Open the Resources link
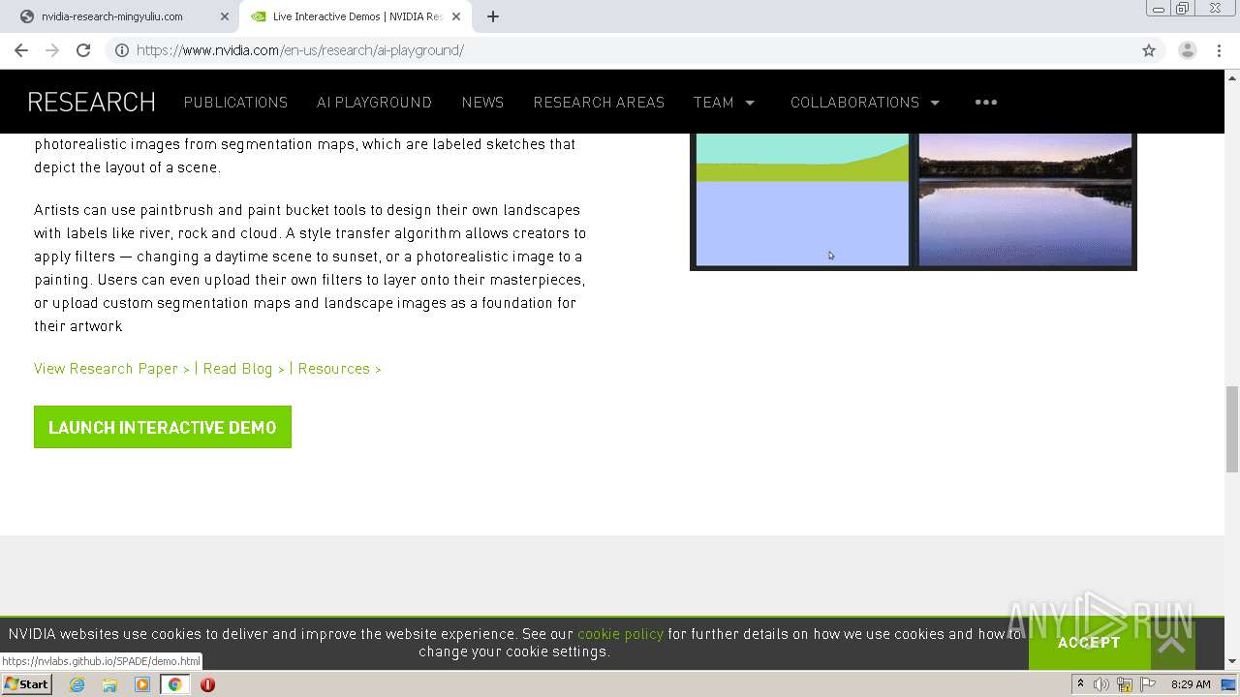Image resolution: width=1240 pixels, height=697 pixels. (339, 369)
